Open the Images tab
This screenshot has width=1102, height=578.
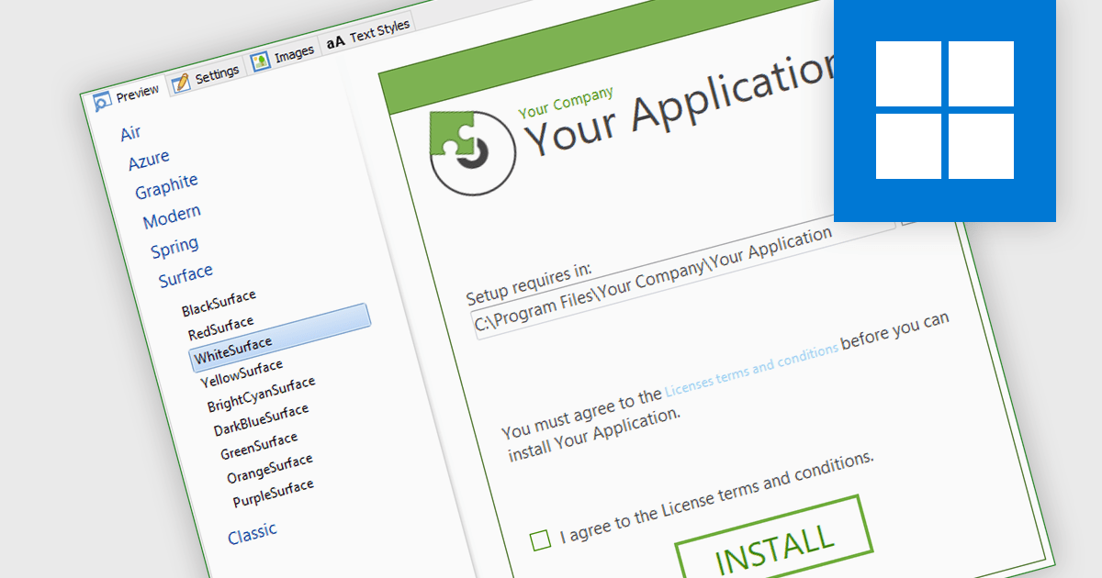pyautogui.click(x=283, y=56)
